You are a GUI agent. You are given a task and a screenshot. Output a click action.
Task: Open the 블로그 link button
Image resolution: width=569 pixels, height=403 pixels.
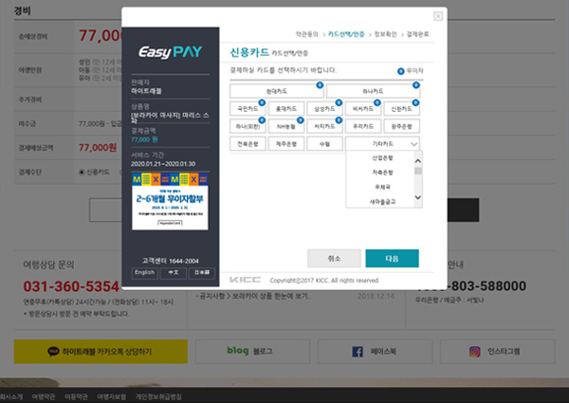click(x=252, y=351)
